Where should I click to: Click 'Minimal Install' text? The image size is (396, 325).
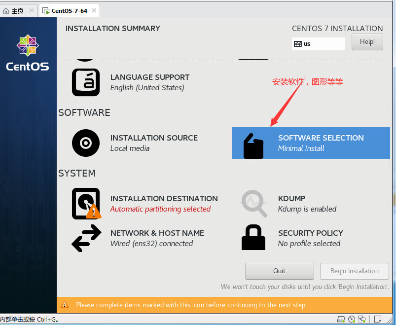(301, 148)
